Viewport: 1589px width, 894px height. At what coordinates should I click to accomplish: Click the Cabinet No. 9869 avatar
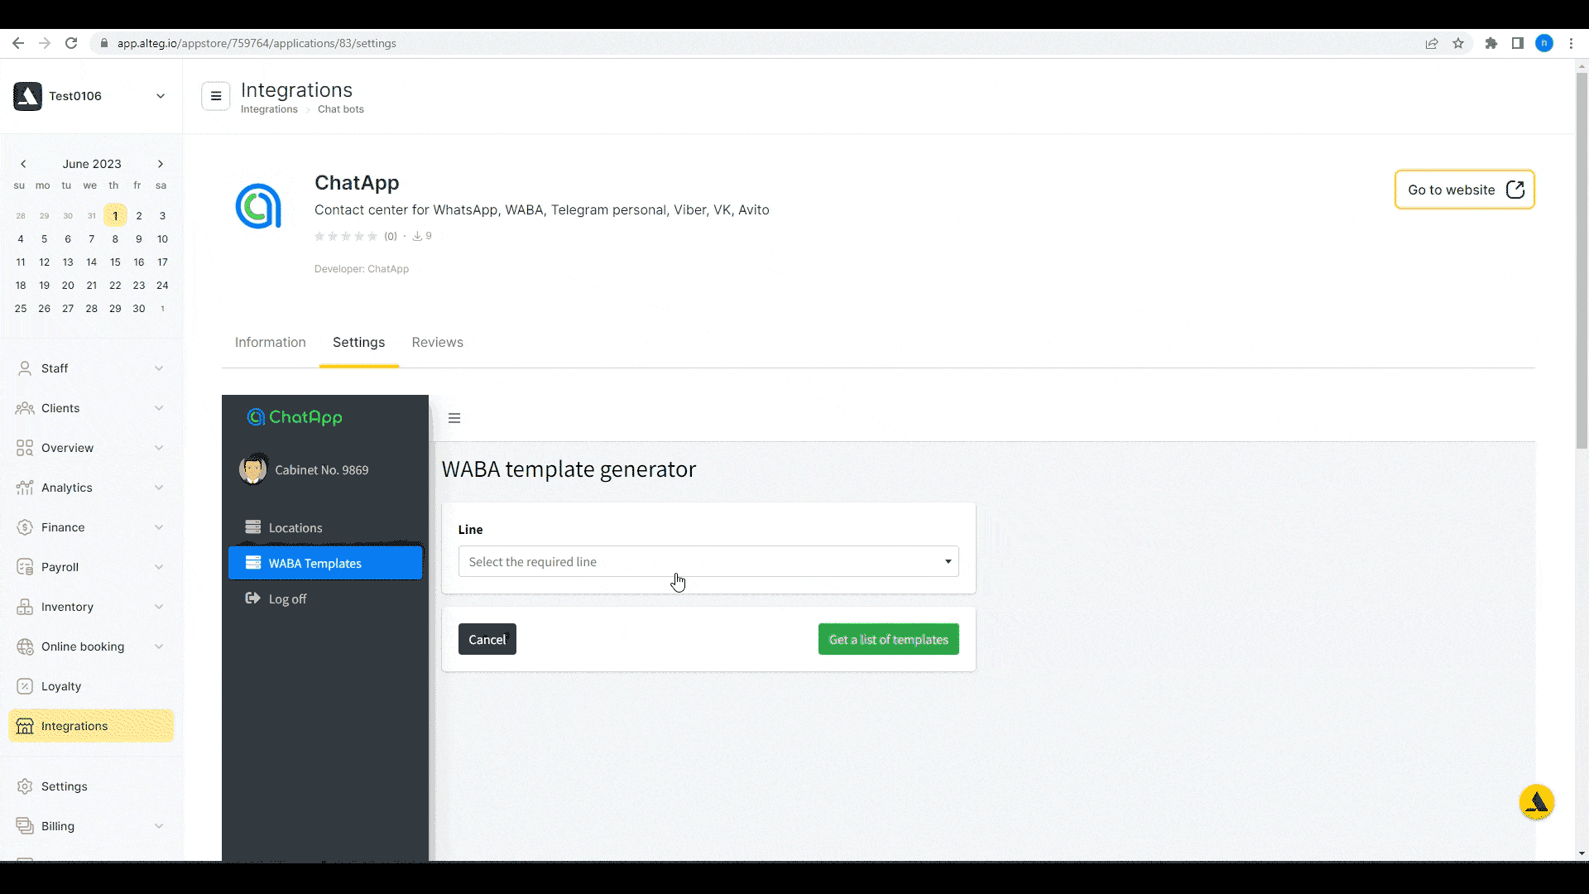pos(253,469)
